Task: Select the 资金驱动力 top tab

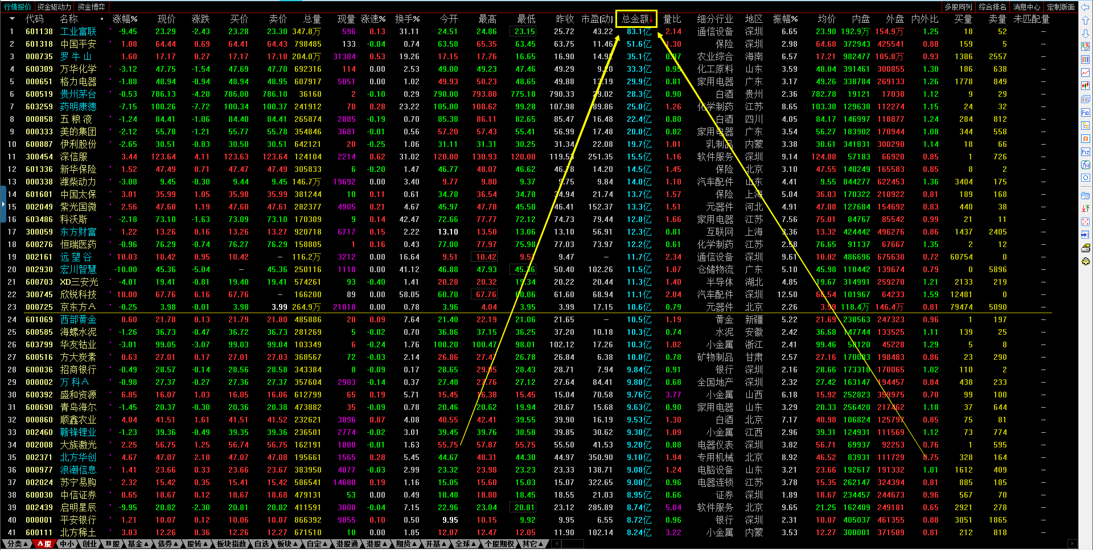Action: 54,7
